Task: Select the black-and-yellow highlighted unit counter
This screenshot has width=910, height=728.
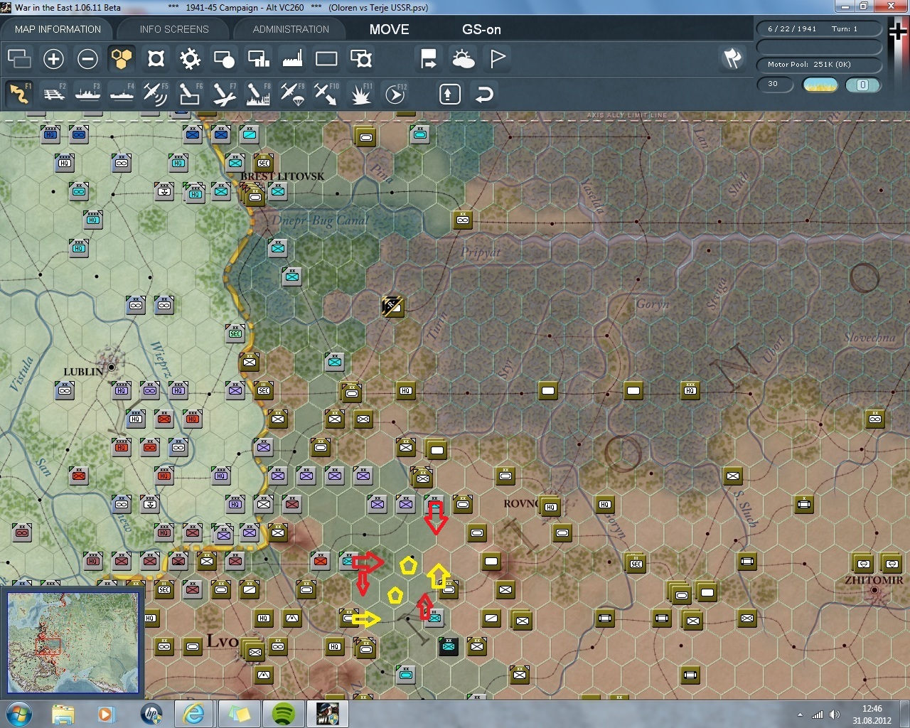Action: [x=392, y=306]
